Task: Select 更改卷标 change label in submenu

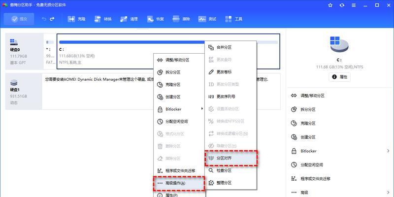Action: [230, 72]
